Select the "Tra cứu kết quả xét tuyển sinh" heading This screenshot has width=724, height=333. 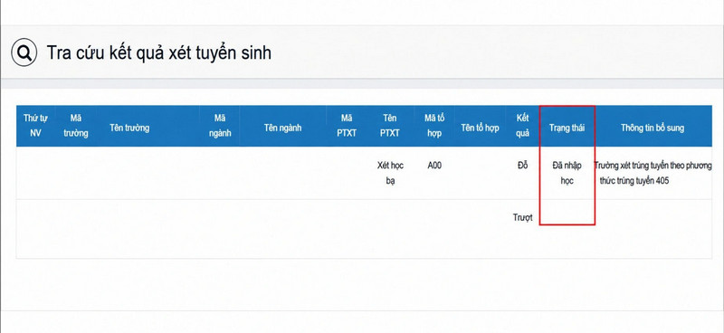[x=159, y=53]
